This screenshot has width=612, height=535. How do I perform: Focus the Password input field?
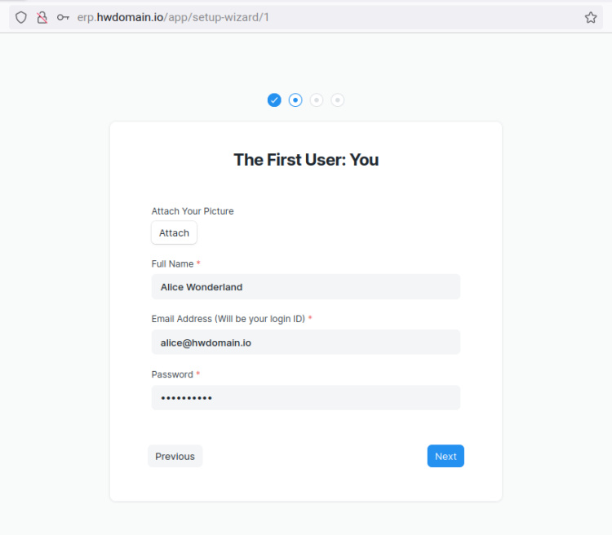[x=306, y=398]
